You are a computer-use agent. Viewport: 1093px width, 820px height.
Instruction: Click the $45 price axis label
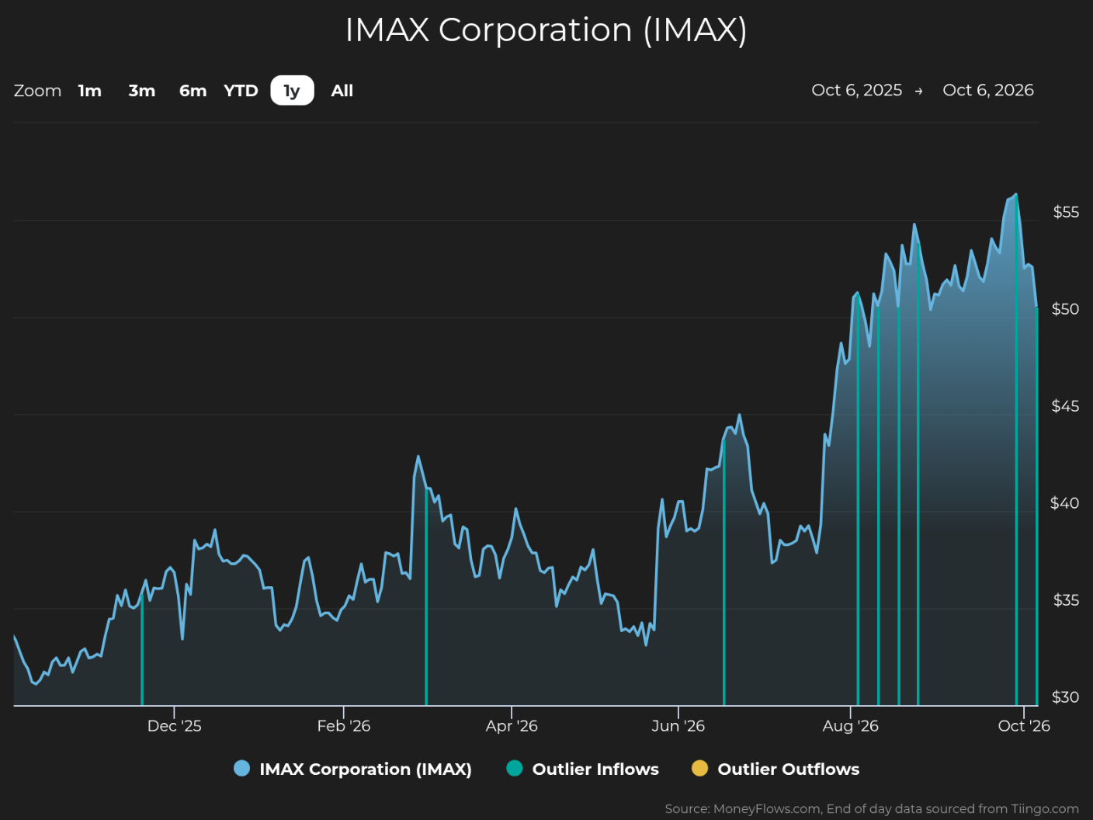coord(1066,406)
